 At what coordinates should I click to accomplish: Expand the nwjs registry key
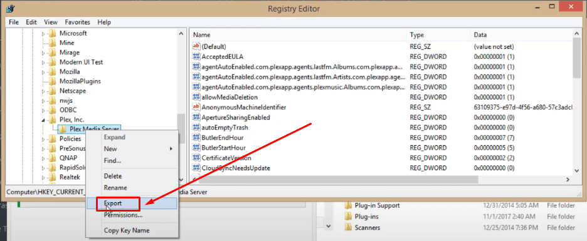(x=43, y=101)
